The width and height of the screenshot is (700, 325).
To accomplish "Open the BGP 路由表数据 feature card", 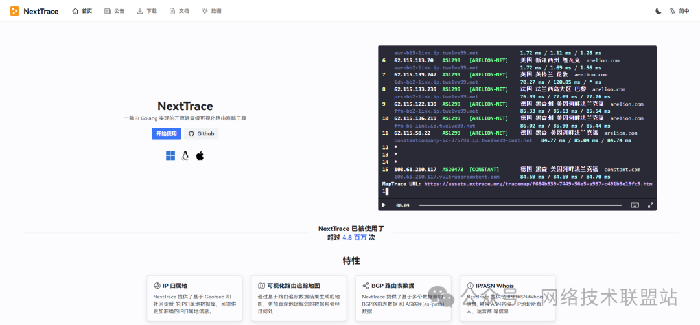I will (x=404, y=298).
